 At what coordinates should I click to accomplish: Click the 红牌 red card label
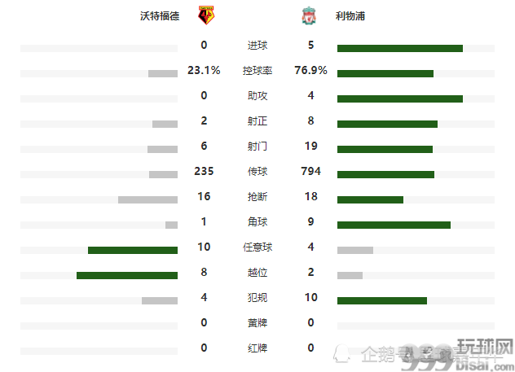tap(257, 348)
